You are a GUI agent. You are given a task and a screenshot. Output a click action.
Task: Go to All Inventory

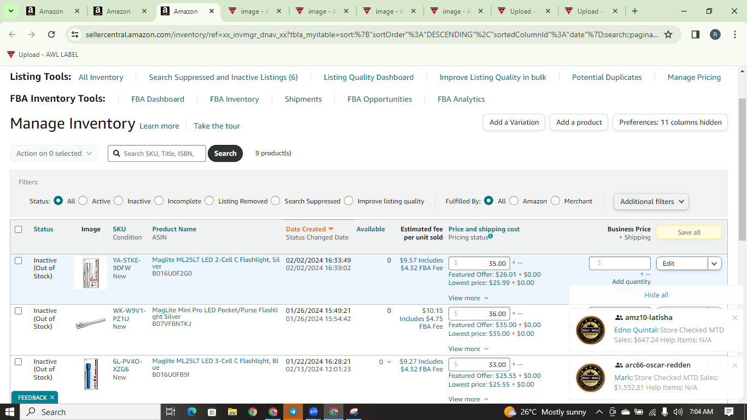(x=101, y=77)
